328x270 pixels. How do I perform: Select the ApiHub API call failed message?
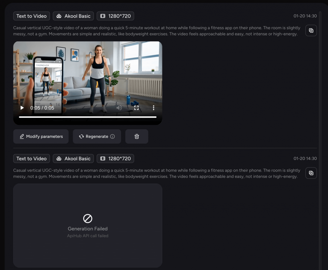[x=87, y=235]
